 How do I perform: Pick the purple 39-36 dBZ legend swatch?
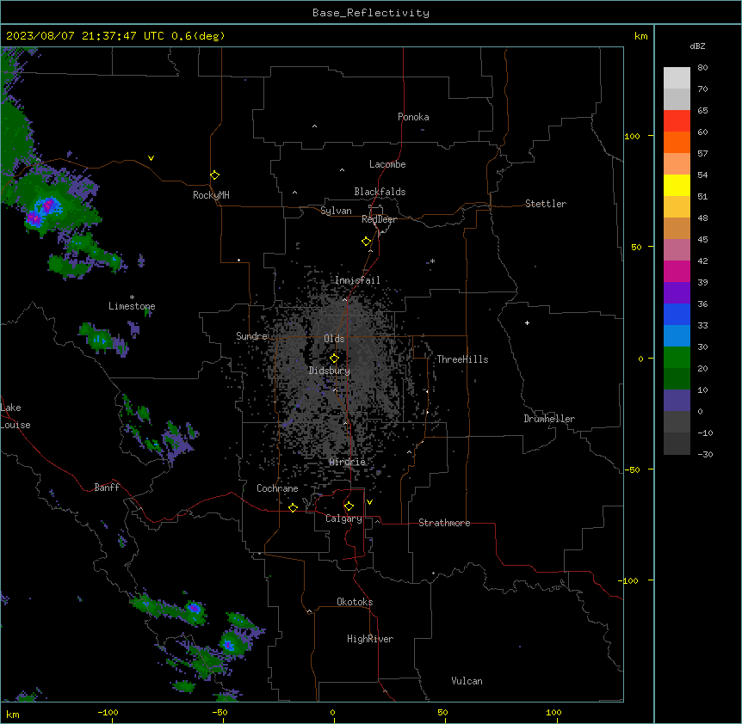(x=677, y=293)
